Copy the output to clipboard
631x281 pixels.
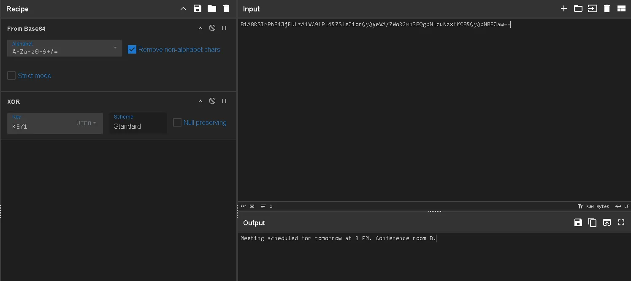[592, 222]
